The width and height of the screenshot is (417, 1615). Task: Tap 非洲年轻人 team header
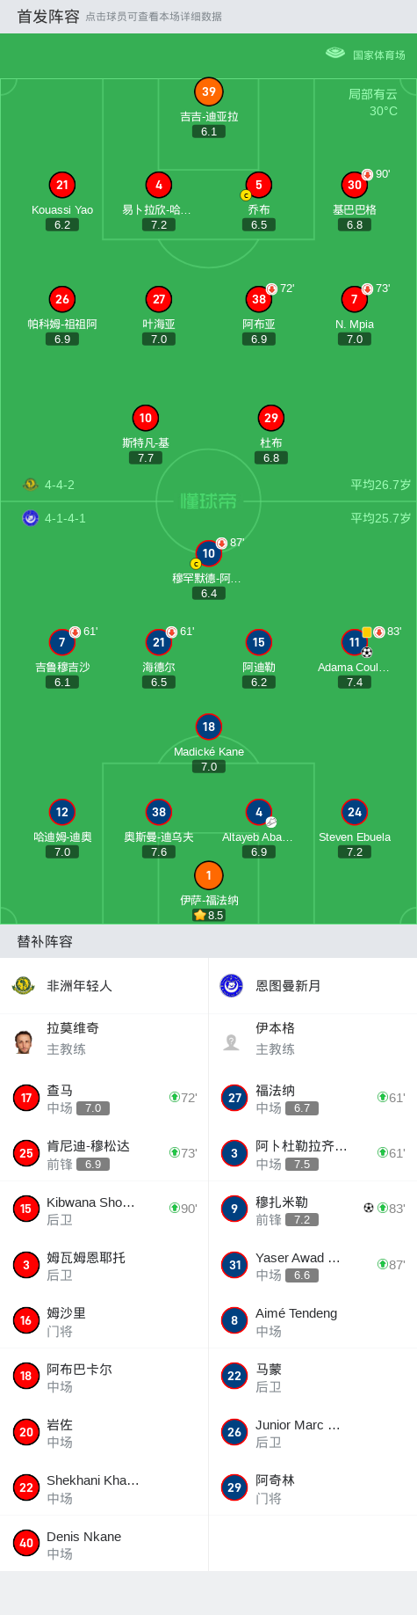tap(104, 986)
